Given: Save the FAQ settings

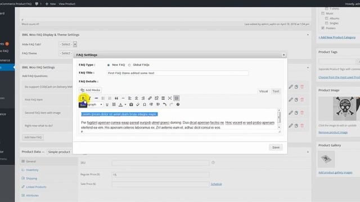Looking at the screenshot, I should click(x=276, y=147).
